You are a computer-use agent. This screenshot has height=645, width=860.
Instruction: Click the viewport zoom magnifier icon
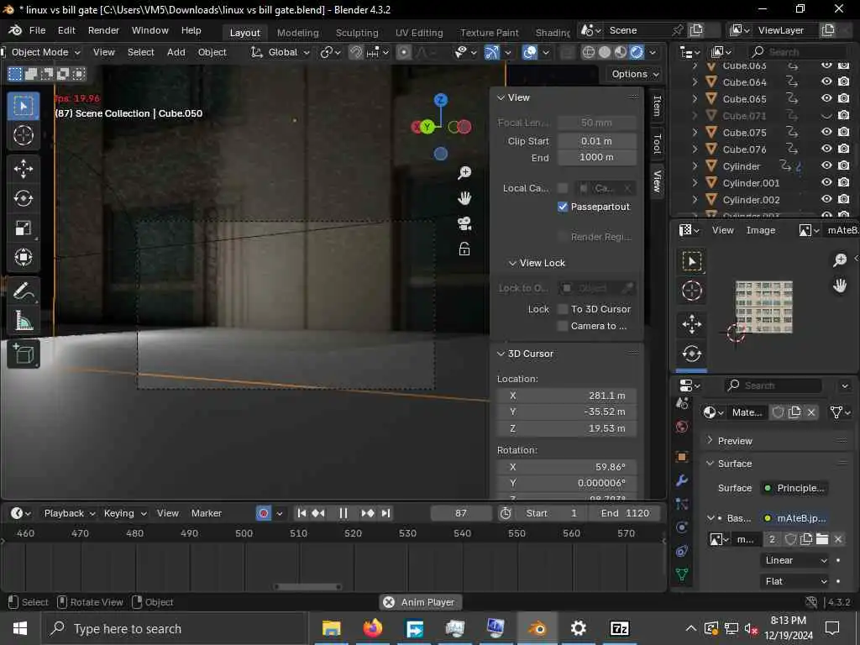coord(464,173)
